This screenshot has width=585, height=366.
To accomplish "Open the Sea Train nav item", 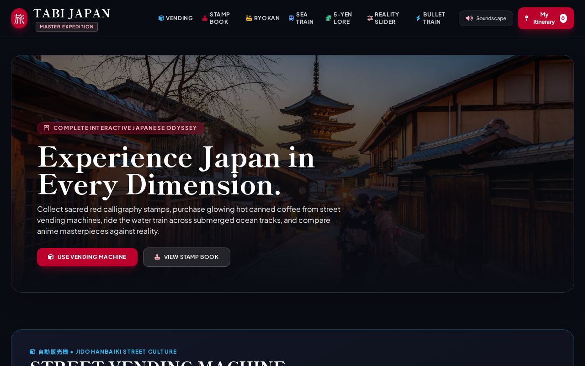I will 303,18.
